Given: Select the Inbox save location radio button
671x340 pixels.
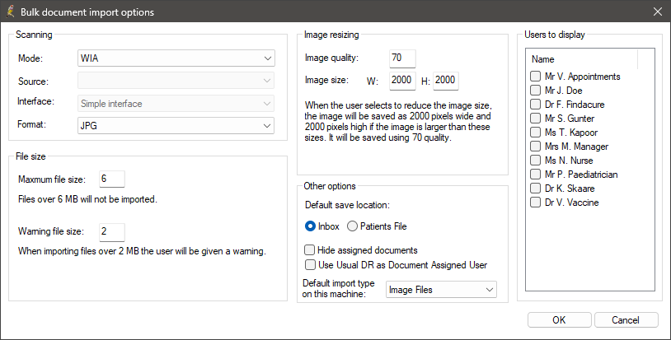Looking at the screenshot, I should point(311,226).
